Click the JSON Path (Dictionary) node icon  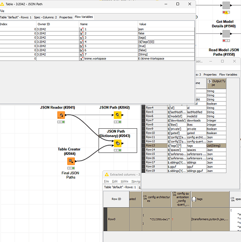click(x=117, y=143)
